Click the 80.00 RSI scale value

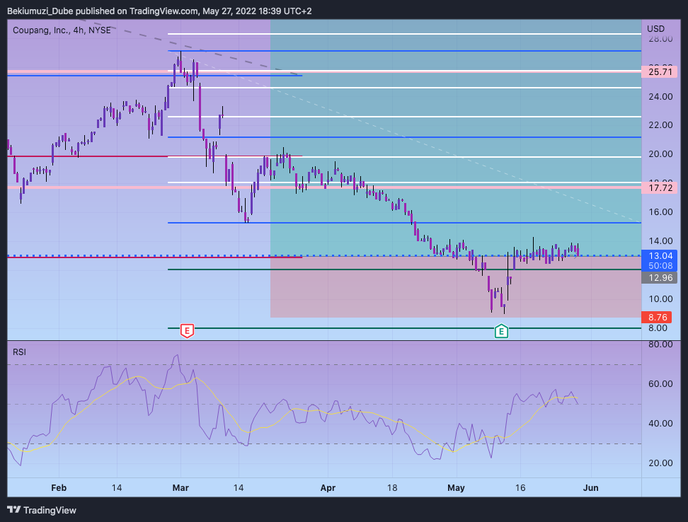coord(660,344)
